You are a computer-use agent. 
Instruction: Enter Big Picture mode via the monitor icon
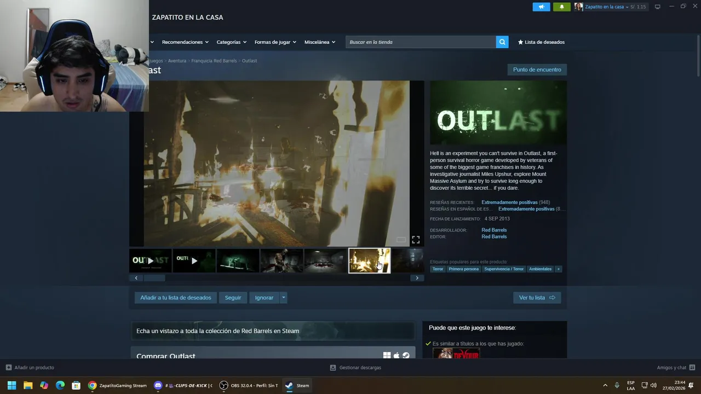(x=657, y=7)
